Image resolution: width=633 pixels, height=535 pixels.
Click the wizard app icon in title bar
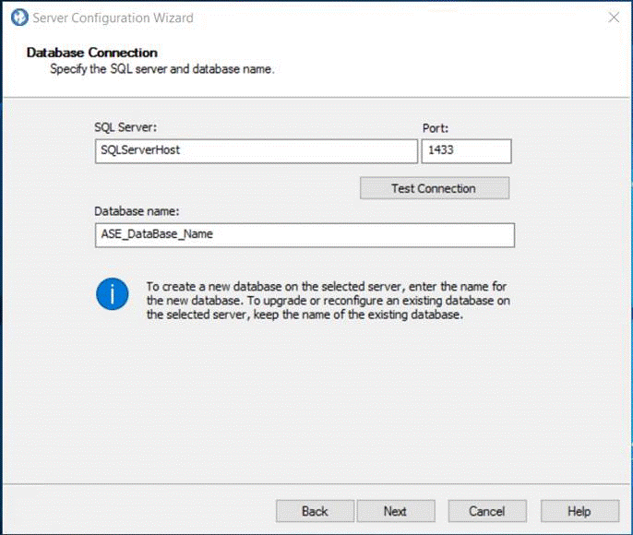pos(18,18)
